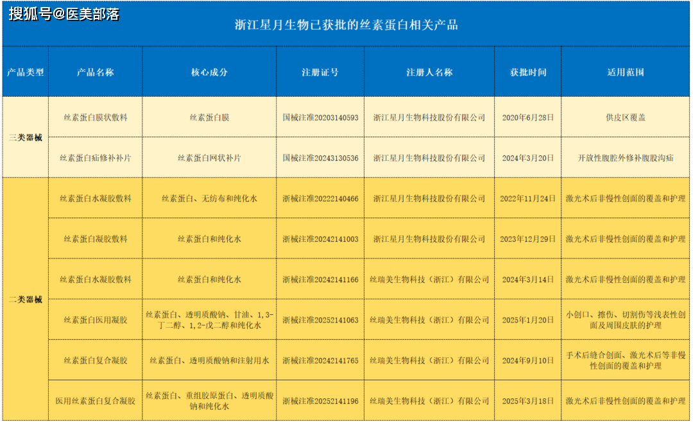The width and height of the screenshot is (693, 422).
Task: Click the 核心成分 column header
Action: pos(209,72)
